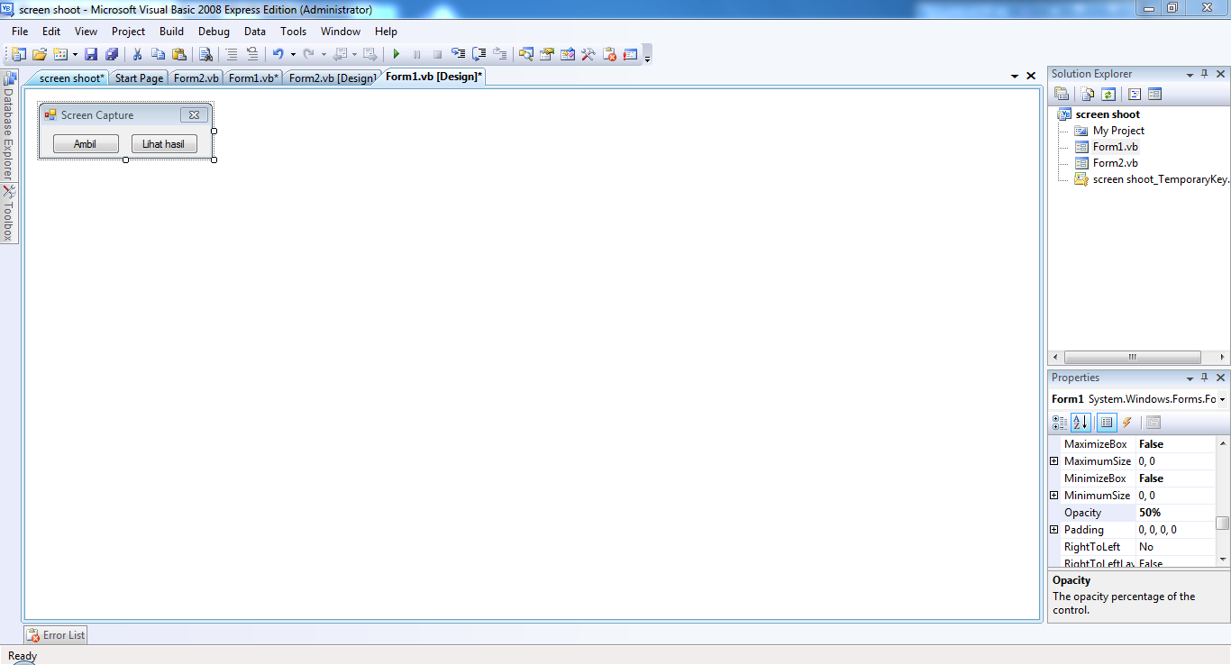Click the View Designer icon in Solution Explorer

(1154, 94)
